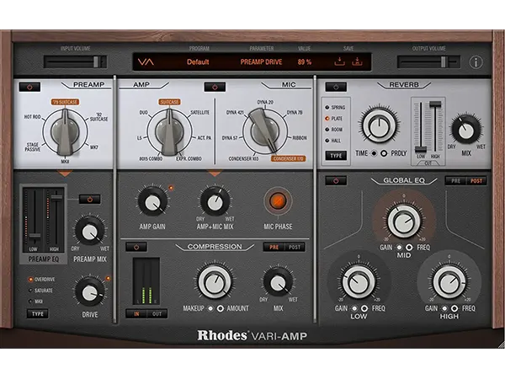This screenshot has height=379, width=505.
Task: Select Hall reverb type
Action: point(333,141)
